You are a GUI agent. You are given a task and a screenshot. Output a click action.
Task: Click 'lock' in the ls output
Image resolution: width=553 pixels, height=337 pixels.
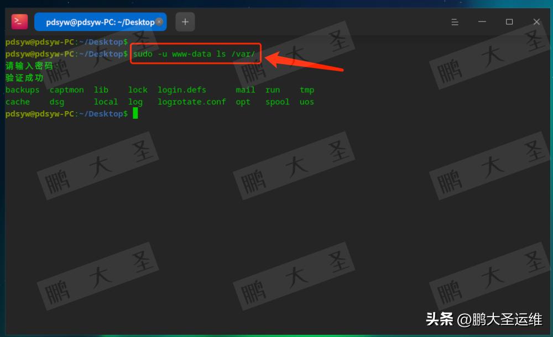(x=138, y=90)
